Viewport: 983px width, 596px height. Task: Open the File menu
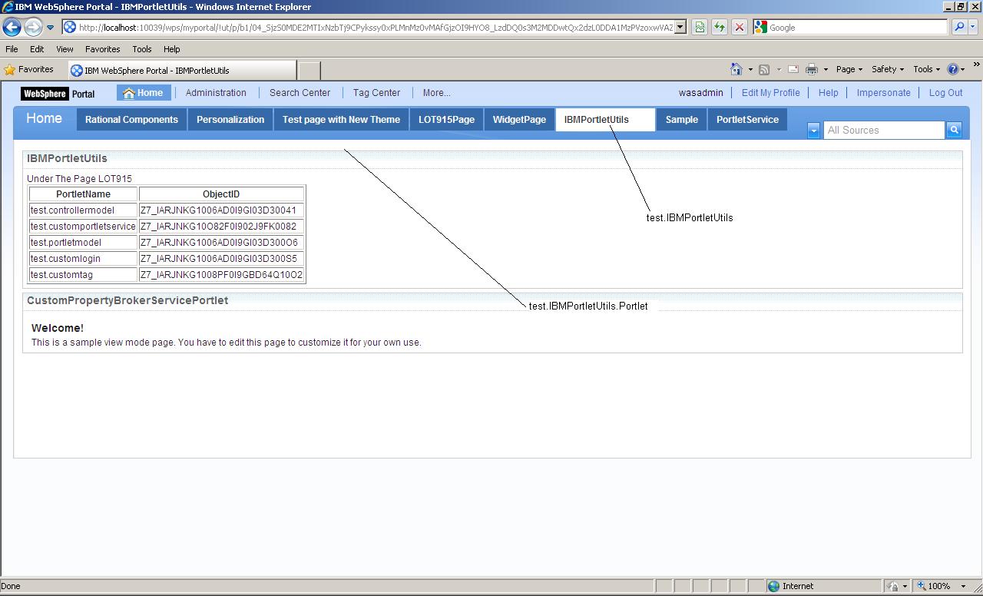pyautogui.click(x=12, y=49)
